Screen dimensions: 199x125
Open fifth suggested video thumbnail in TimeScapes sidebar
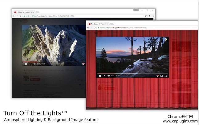coord(181,98)
